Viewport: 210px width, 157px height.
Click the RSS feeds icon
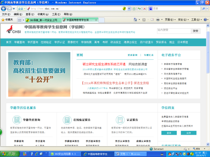144,20
